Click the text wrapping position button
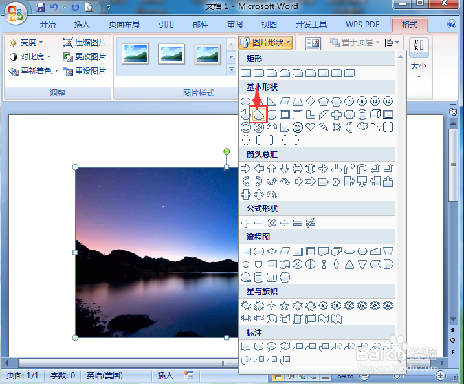 [x=313, y=43]
